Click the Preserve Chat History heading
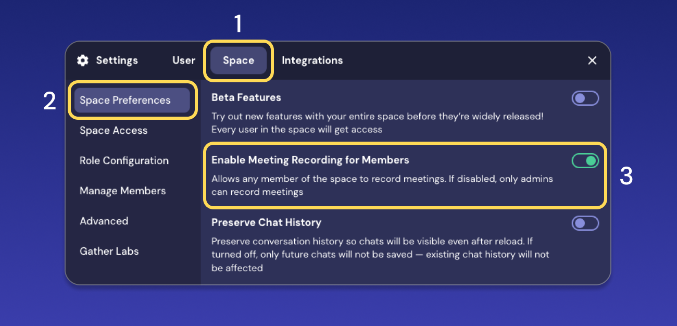 point(266,222)
